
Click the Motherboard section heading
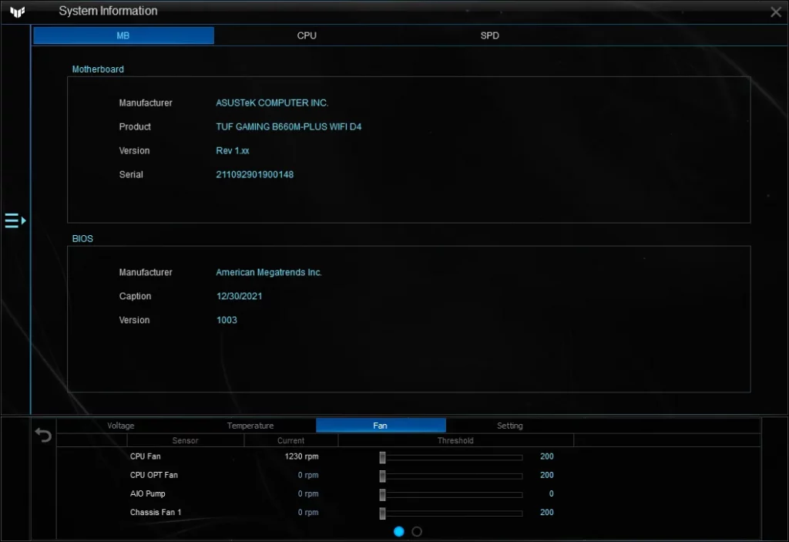tap(98, 69)
